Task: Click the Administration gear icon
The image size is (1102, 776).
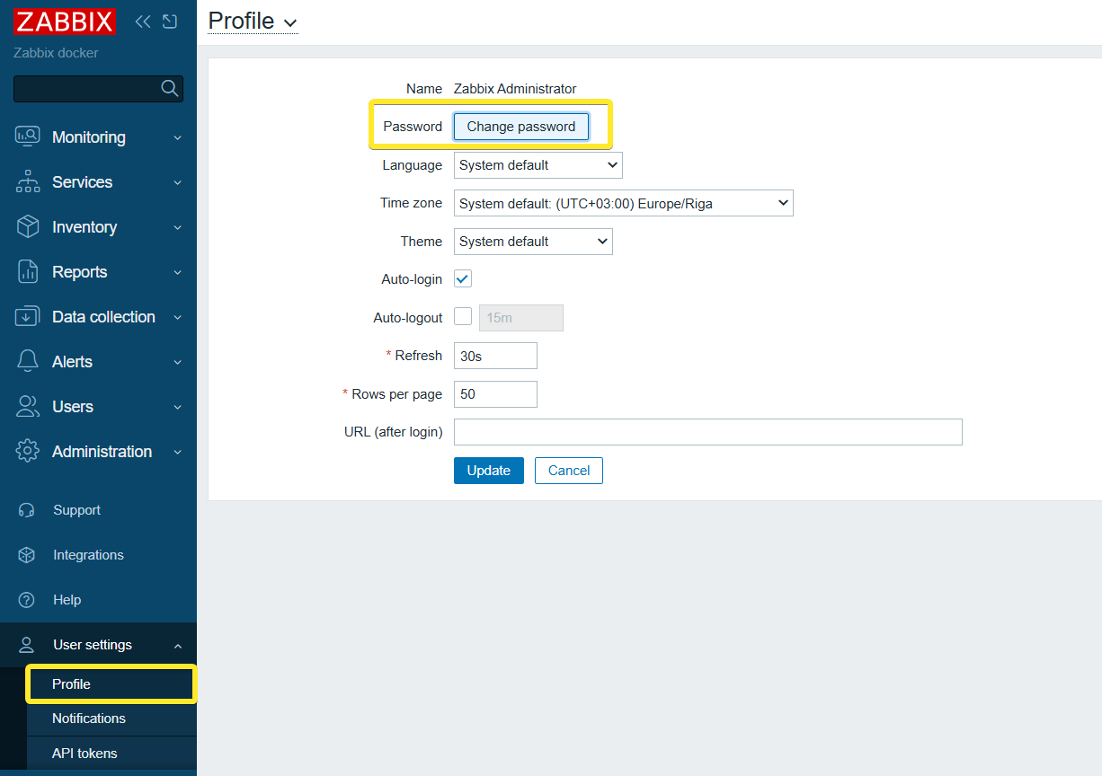Action: (x=28, y=451)
